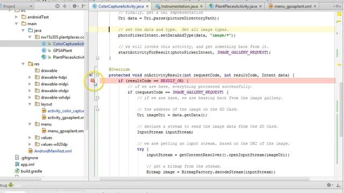Fold the onActivityResult method
344x193 pixels.
tap(97, 75)
